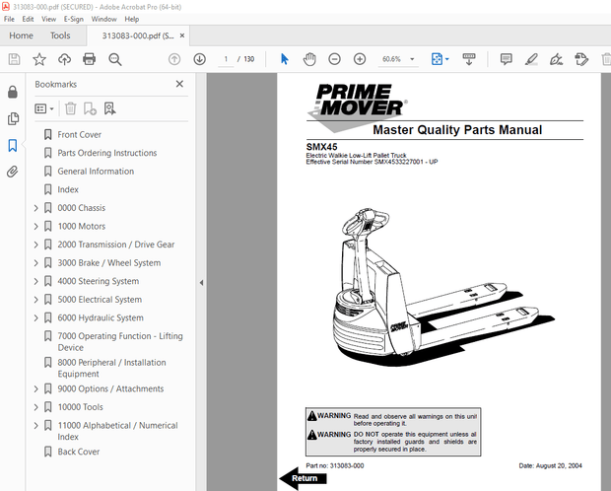Open the Edit menu
Viewport: 611px width, 491px height.
coord(28,19)
